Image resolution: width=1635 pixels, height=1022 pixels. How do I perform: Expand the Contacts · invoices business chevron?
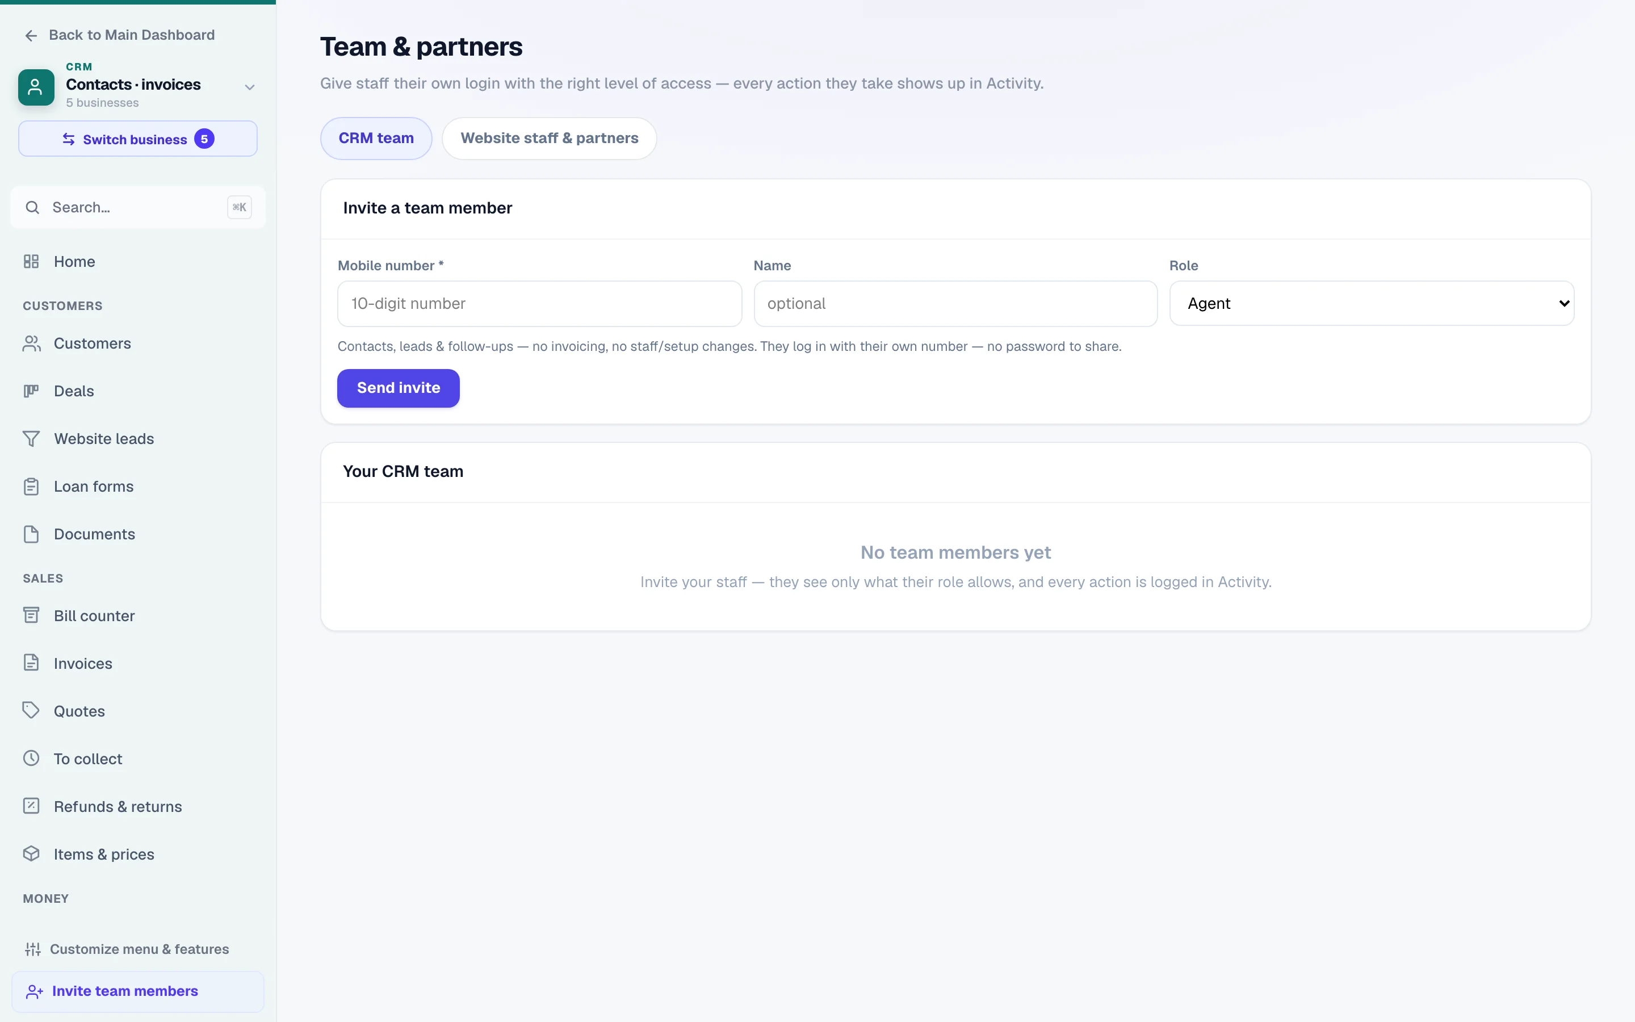coord(249,87)
